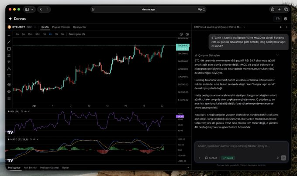Viewport: 297px width, 176px height.
Task: Switch to the Opsiyonlar tab
Action: 79,27
